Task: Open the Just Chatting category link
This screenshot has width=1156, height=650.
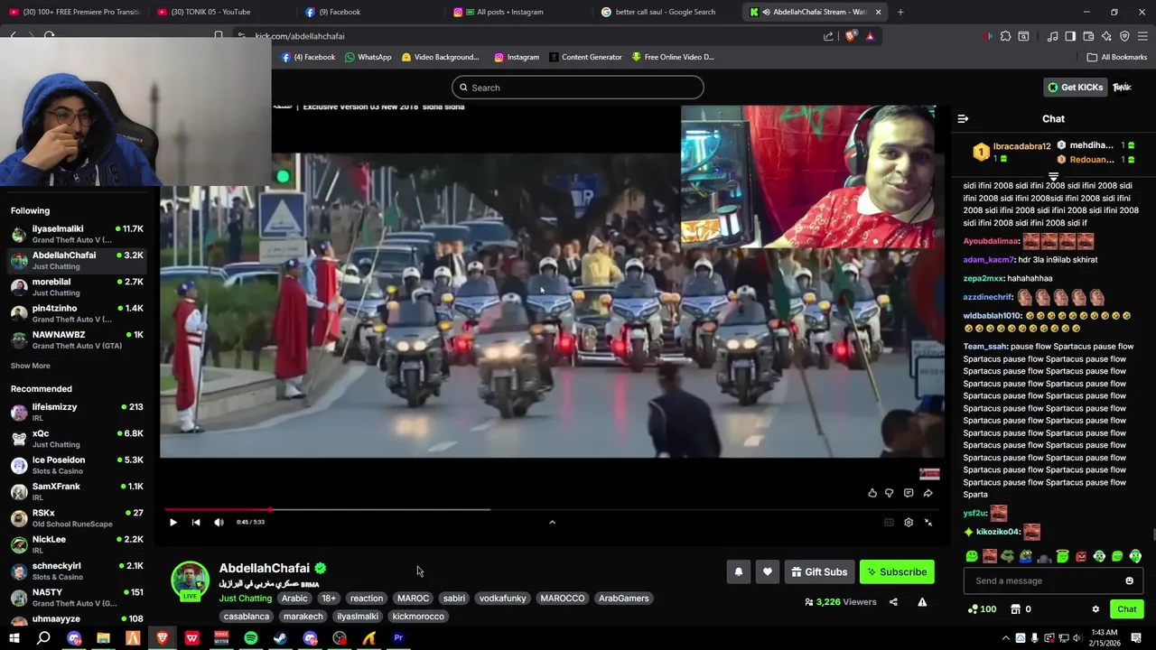Action: (246, 598)
